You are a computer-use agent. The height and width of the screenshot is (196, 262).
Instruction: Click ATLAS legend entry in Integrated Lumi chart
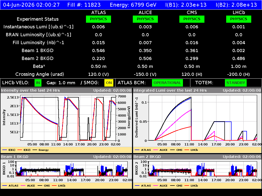(x=143, y=150)
